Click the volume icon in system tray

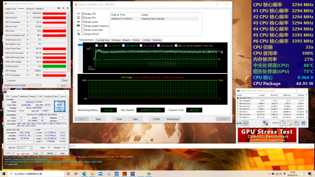tap(281, 174)
